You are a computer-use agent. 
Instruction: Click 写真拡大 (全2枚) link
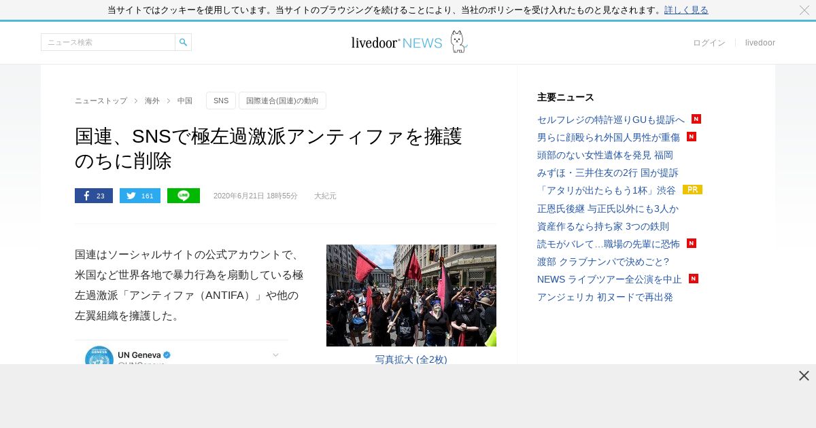[411, 359]
